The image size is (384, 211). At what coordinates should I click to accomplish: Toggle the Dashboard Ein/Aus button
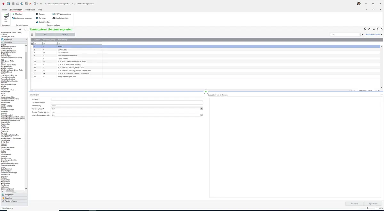click(6, 18)
